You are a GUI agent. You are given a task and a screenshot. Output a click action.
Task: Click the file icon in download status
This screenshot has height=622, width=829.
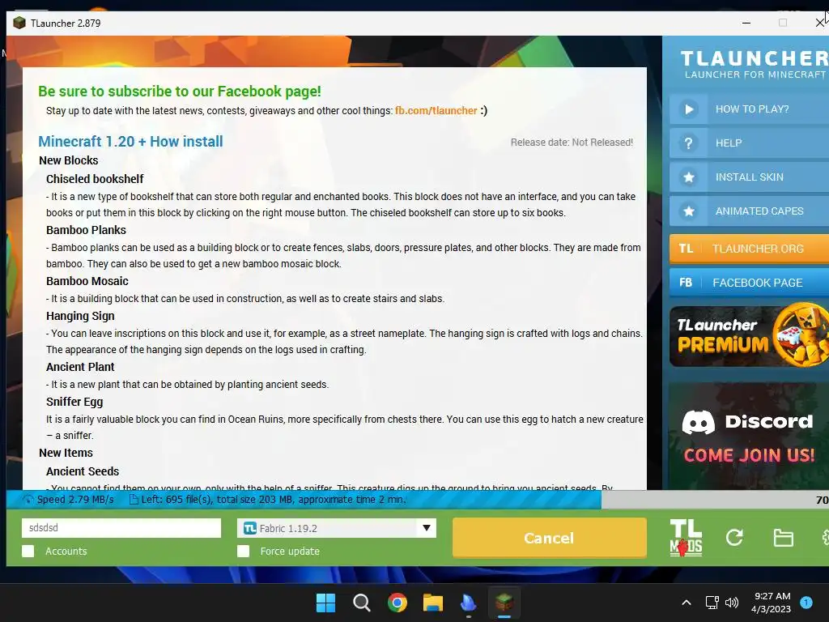click(x=134, y=499)
